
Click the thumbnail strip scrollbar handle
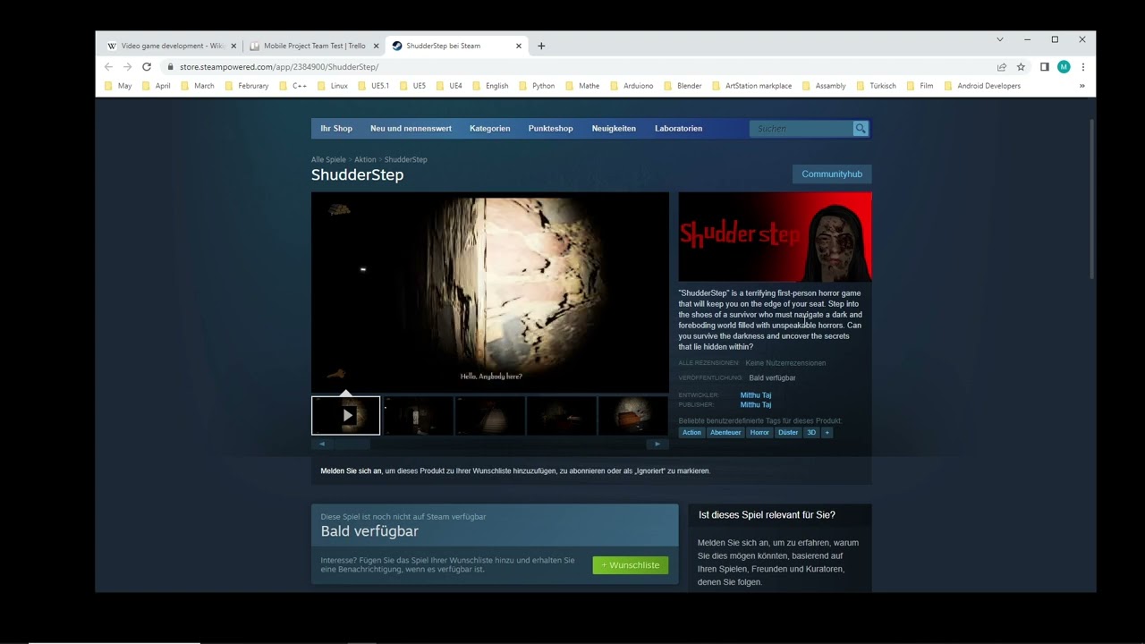point(351,444)
